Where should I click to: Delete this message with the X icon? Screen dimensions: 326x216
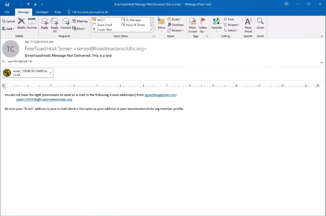(21, 24)
